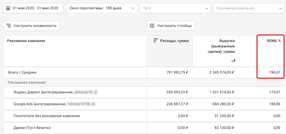Select Посетители без рекламной кампании row
This screenshot has width=286, height=134.
tap(144, 116)
